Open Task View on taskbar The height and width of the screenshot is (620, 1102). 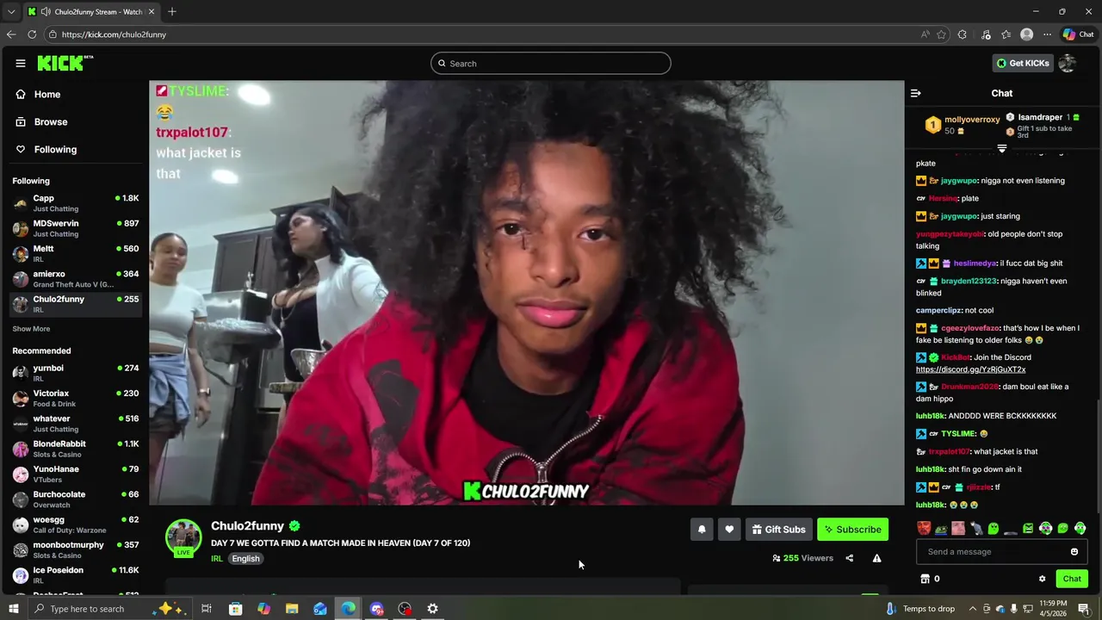207,609
